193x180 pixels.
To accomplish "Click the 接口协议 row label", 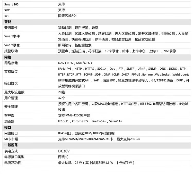I will pos(11,83).
